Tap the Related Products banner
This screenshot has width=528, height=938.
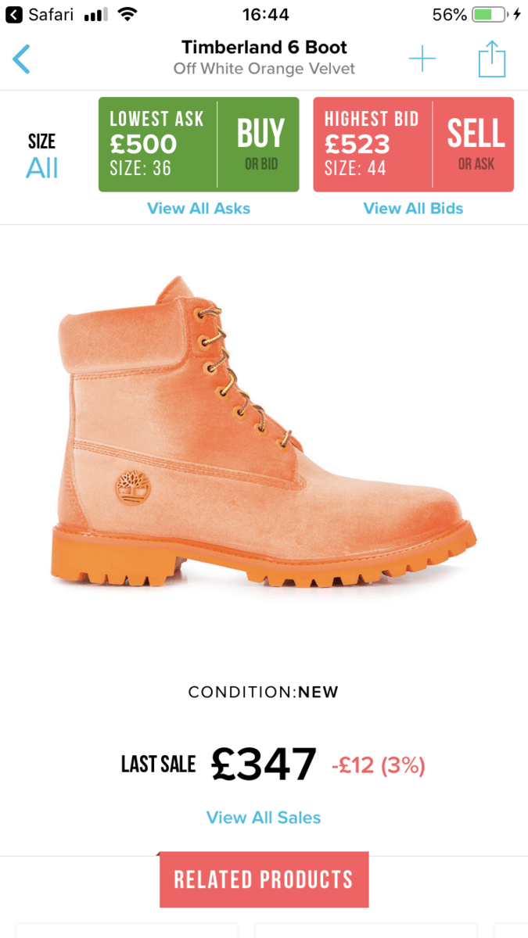pyautogui.click(x=264, y=879)
